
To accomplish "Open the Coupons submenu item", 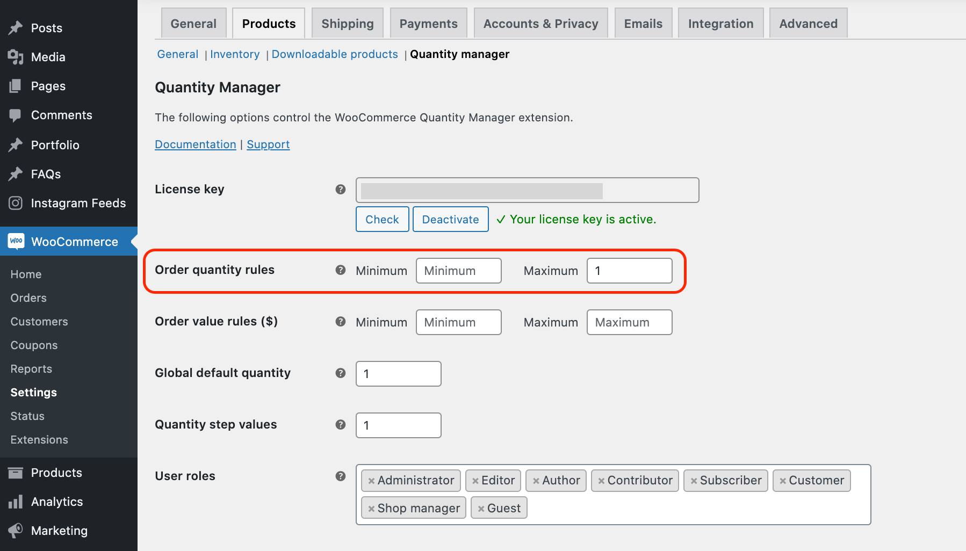I will [34, 345].
